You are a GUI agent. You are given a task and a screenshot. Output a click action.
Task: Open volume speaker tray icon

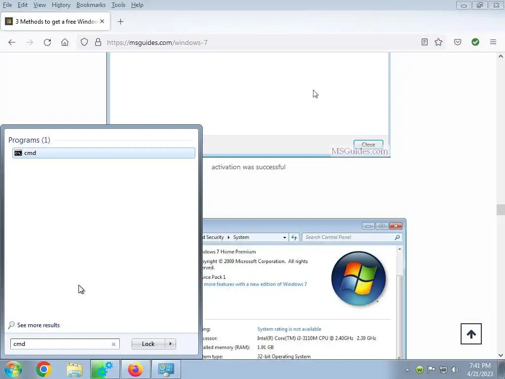(x=455, y=370)
